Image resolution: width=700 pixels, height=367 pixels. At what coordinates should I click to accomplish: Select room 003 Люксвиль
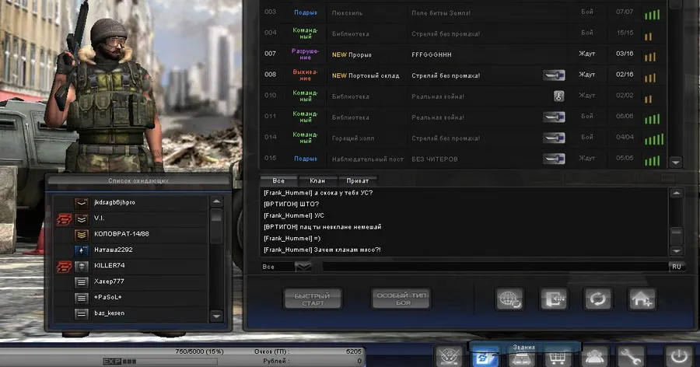coord(463,12)
